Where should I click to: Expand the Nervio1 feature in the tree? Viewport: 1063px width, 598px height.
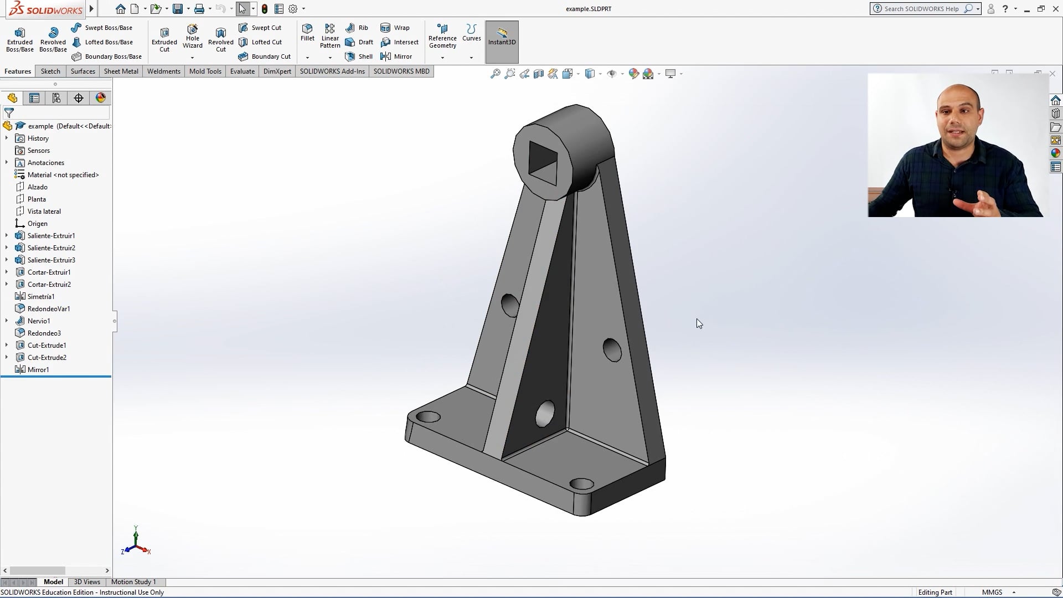click(x=6, y=321)
